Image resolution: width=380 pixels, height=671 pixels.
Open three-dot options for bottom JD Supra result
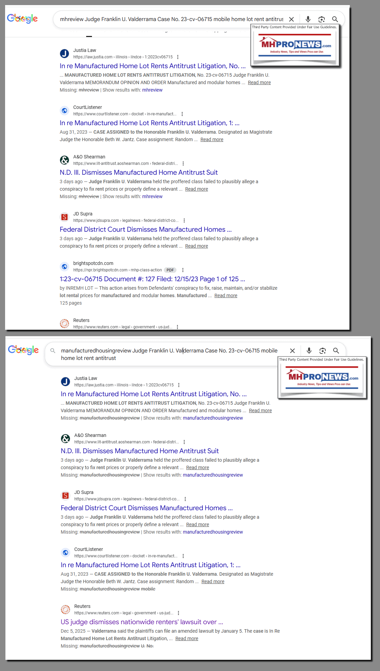tap(185, 499)
